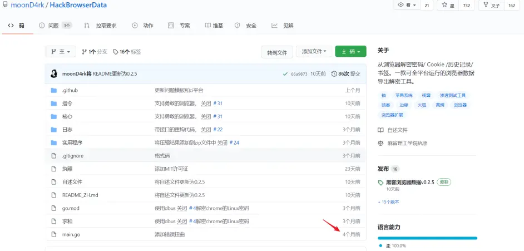This screenshot has height=251, width=524.
Task: Click the moonD4rk committer avatar
Action: tap(54, 74)
